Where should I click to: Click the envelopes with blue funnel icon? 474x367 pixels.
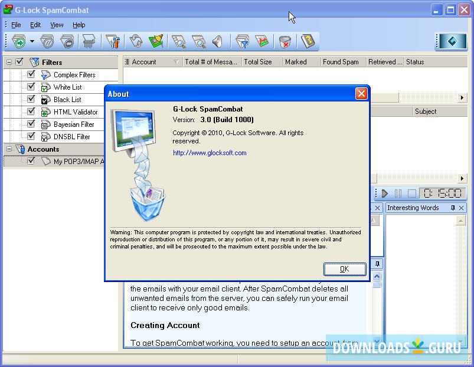click(242, 41)
